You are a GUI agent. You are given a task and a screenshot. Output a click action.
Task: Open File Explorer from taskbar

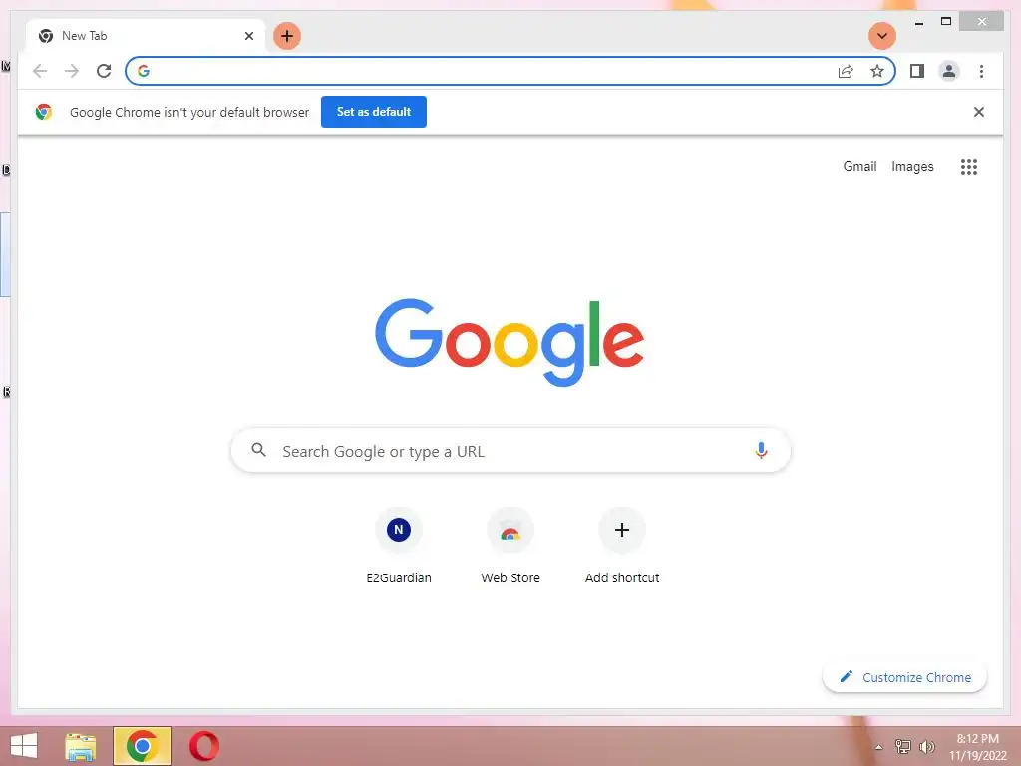(80, 746)
